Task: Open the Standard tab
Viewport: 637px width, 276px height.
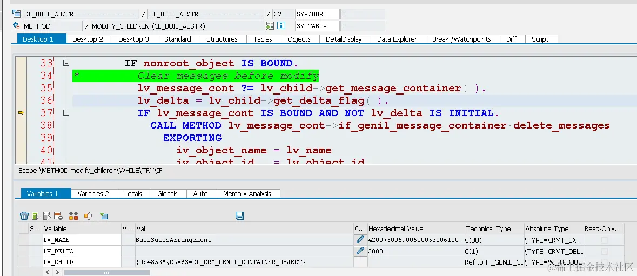Action: (x=178, y=39)
